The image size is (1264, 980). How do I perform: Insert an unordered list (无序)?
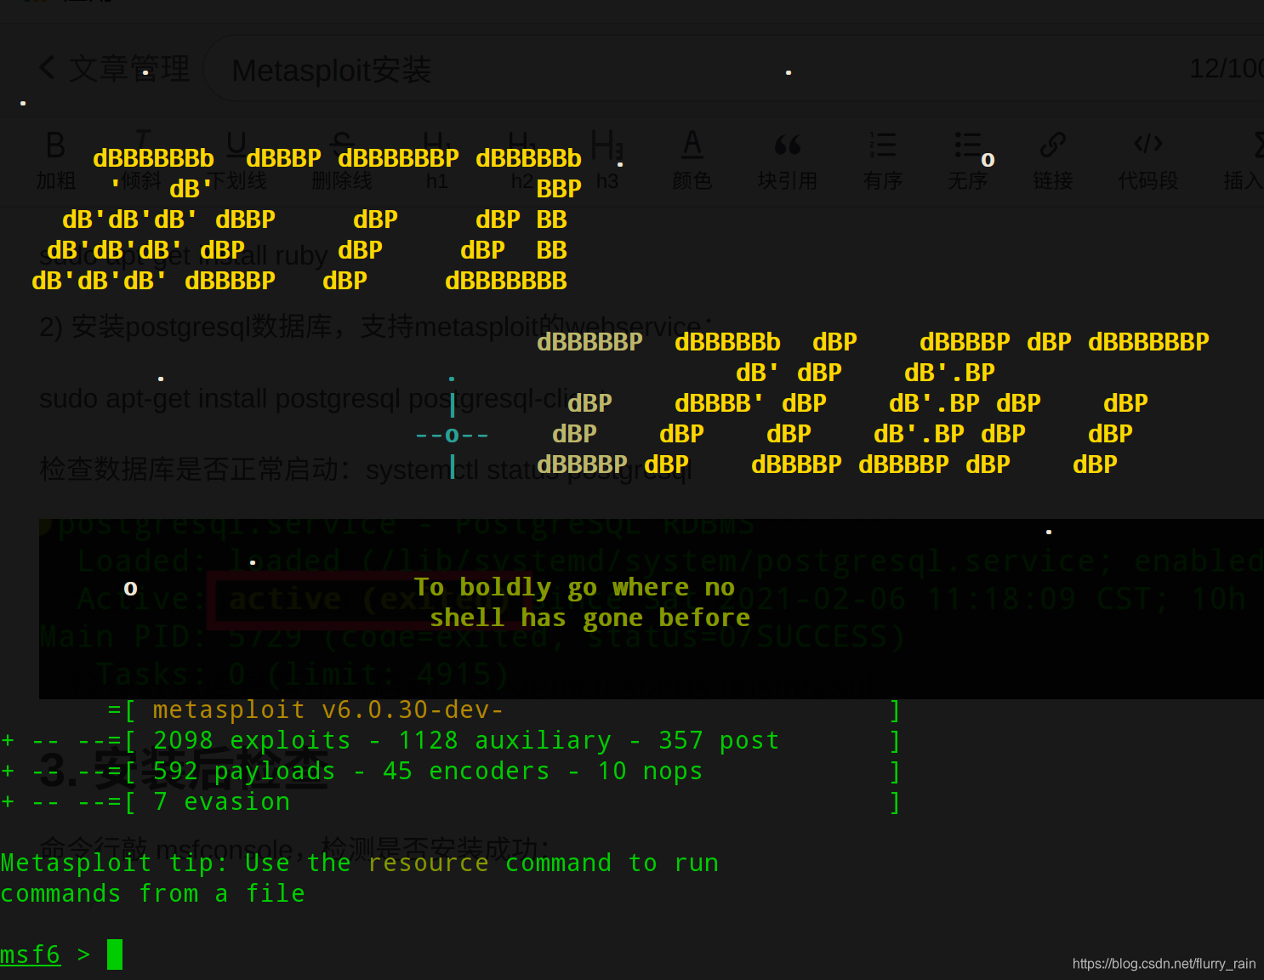coord(968,159)
